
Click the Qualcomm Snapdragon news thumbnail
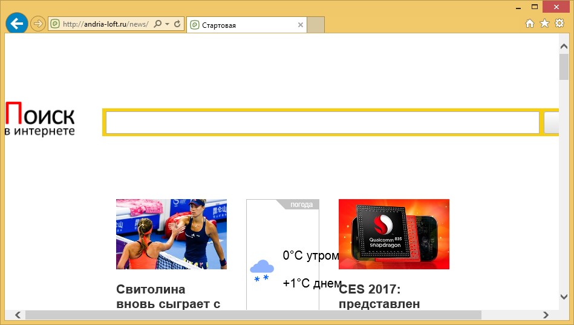(394, 234)
